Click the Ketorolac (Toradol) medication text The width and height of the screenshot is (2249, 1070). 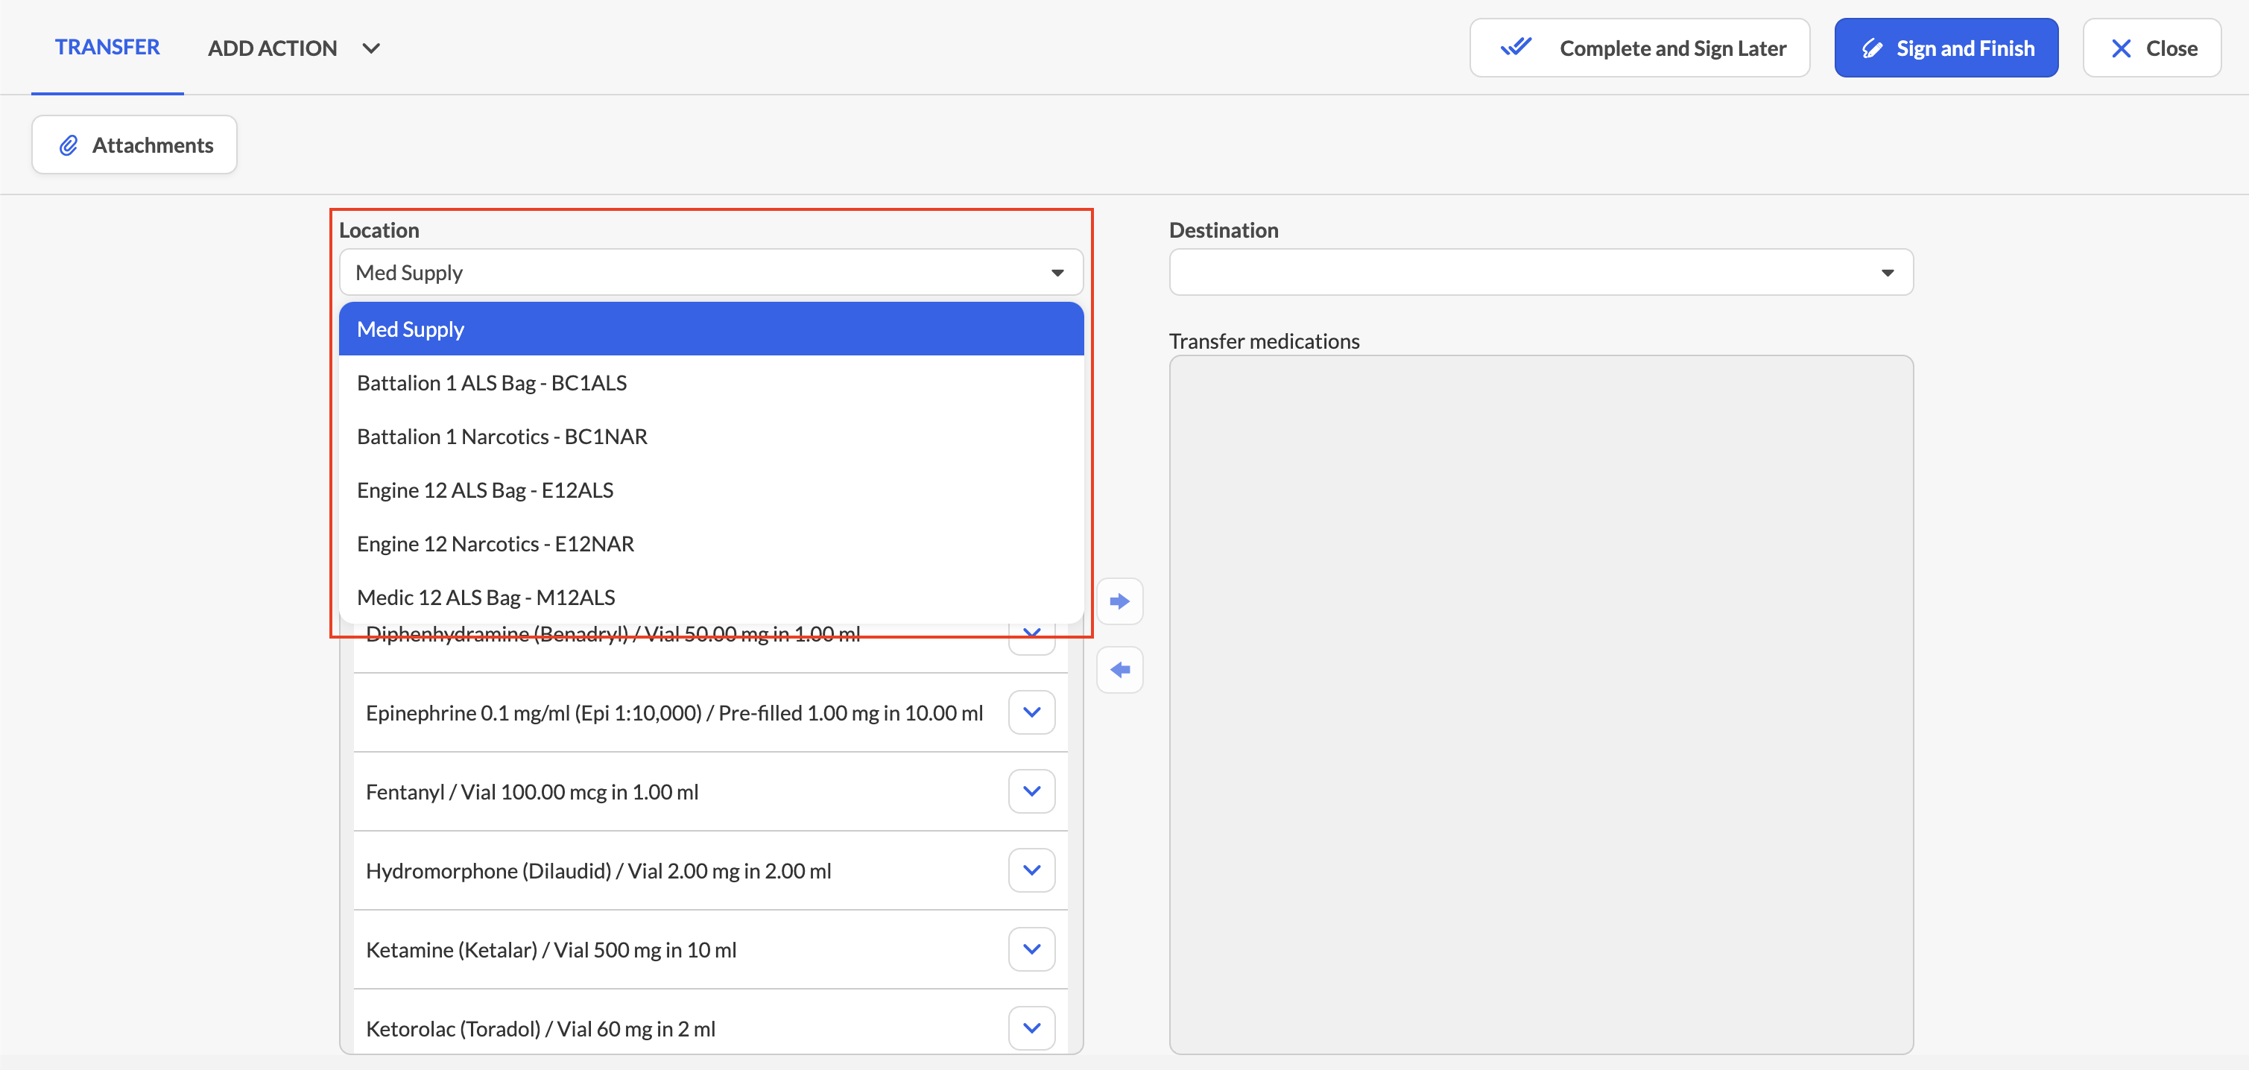click(540, 1029)
